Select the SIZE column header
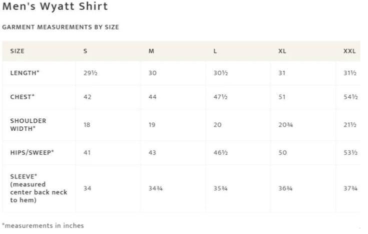The width and height of the screenshot is (368, 234). (17, 51)
